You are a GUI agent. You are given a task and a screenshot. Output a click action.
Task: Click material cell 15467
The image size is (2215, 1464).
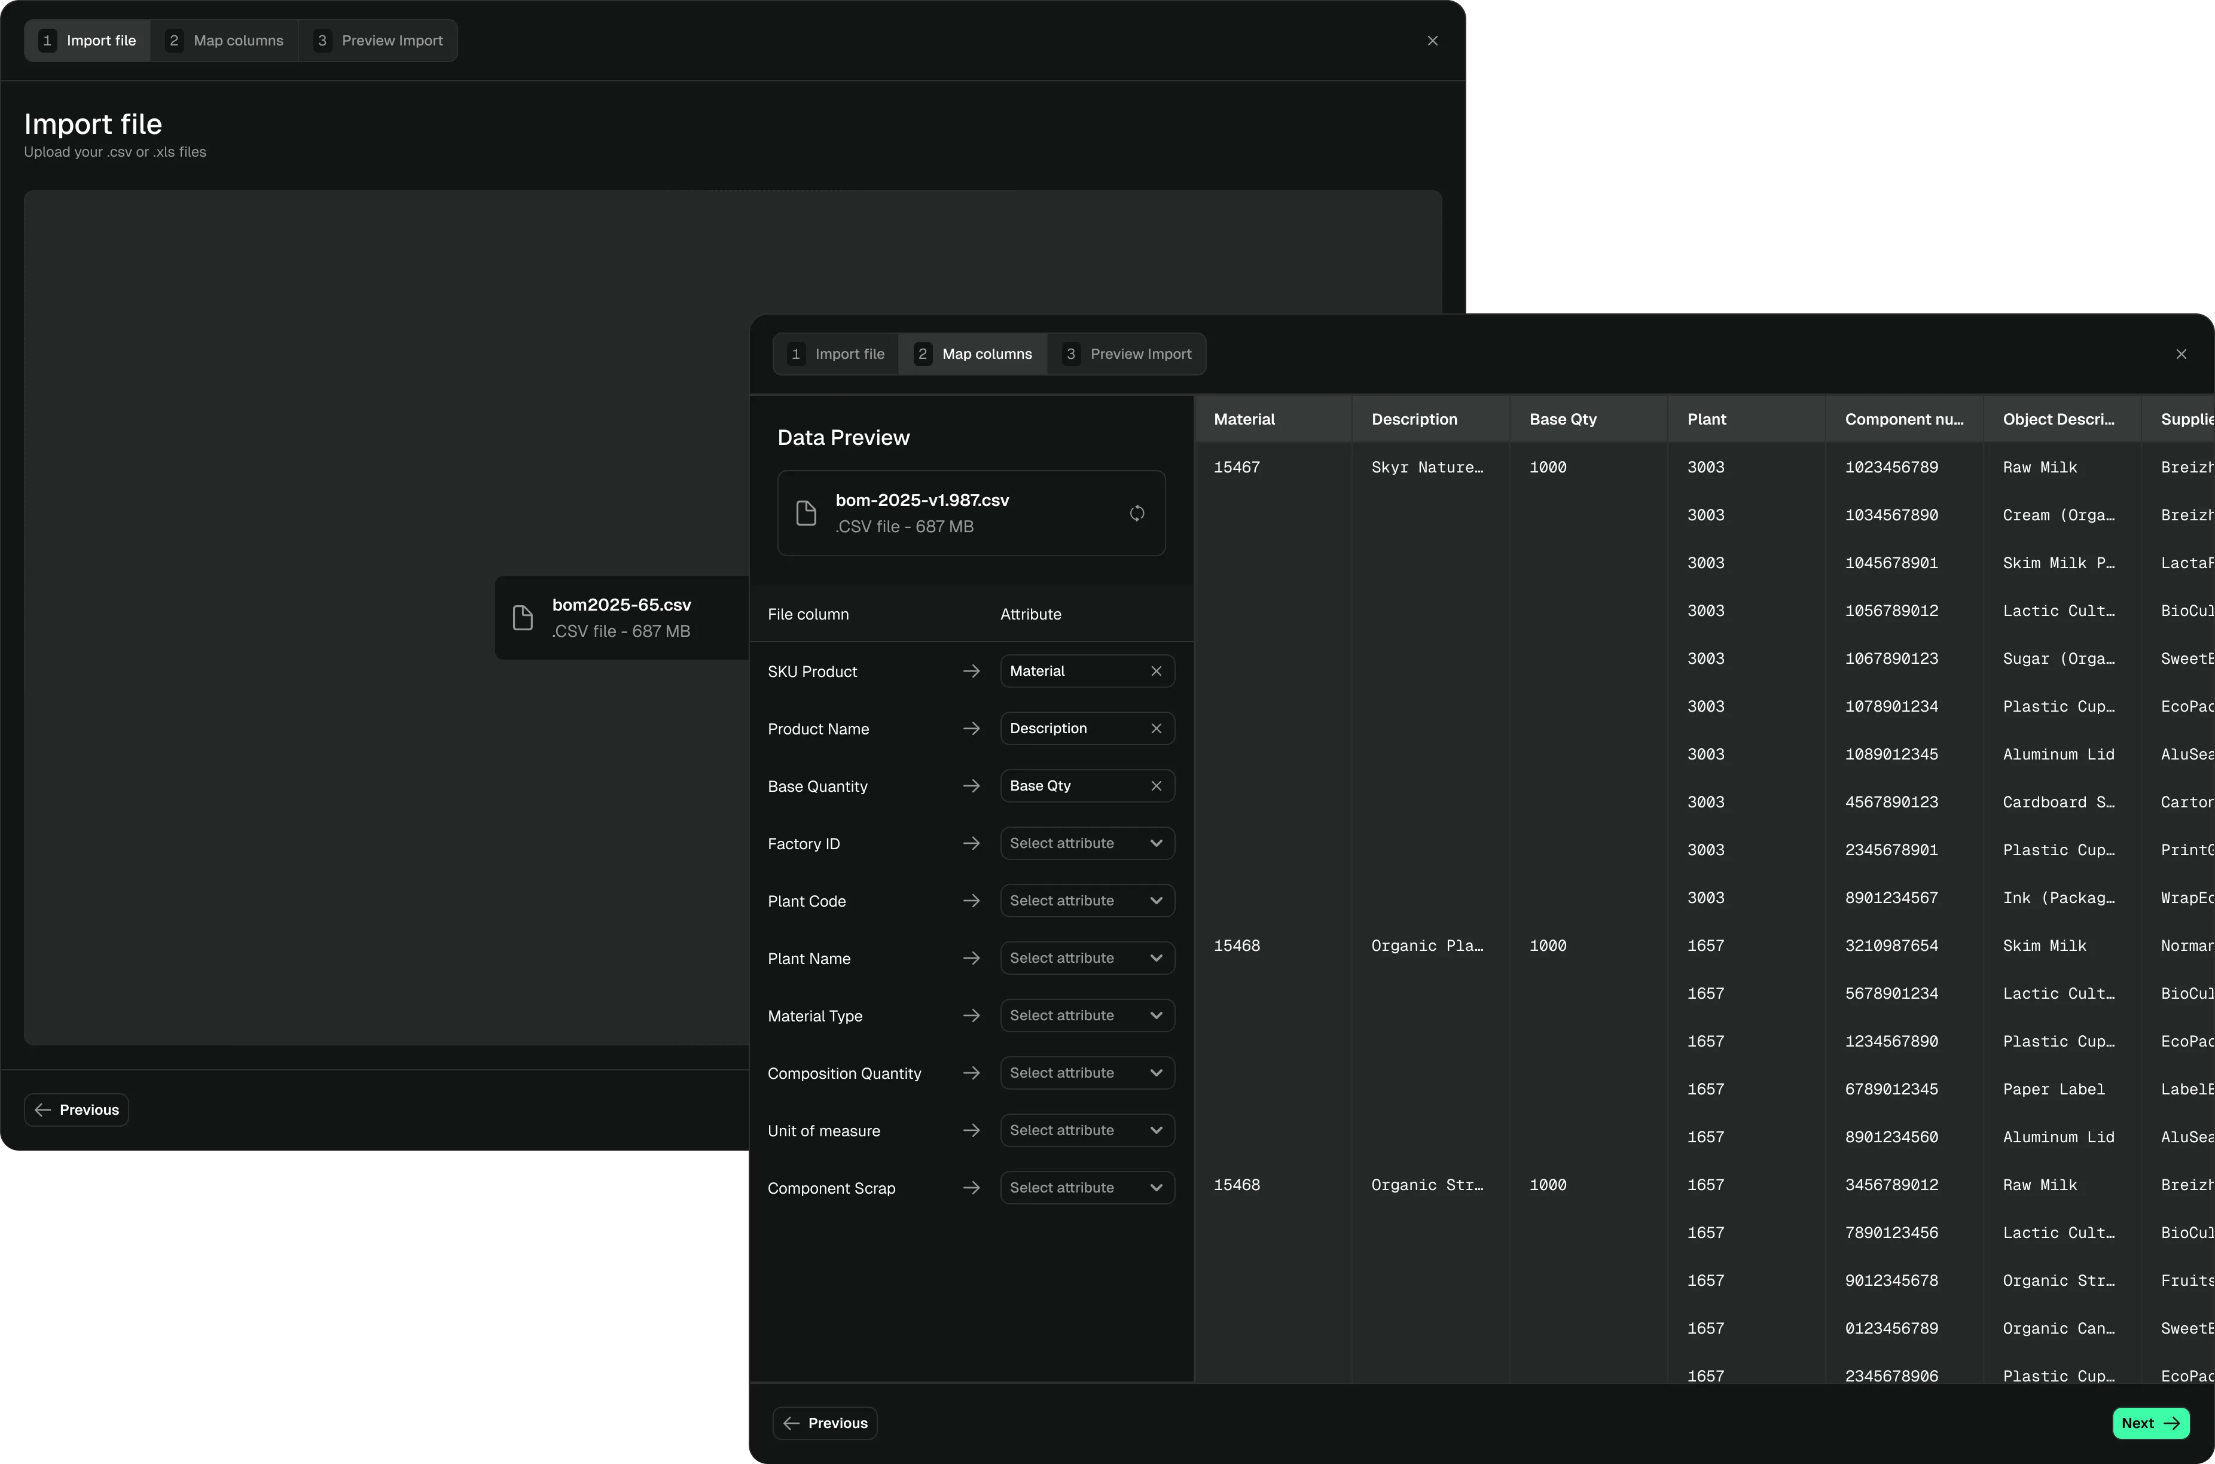click(x=1237, y=467)
